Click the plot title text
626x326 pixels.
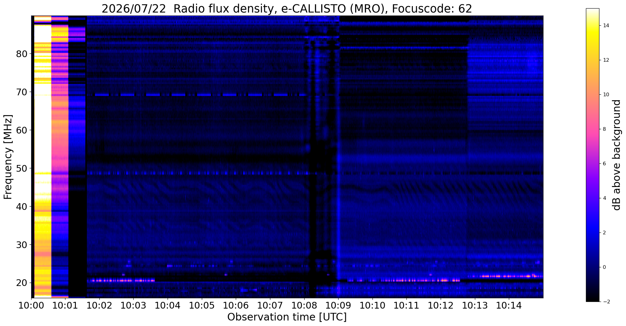click(x=287, y=9)
